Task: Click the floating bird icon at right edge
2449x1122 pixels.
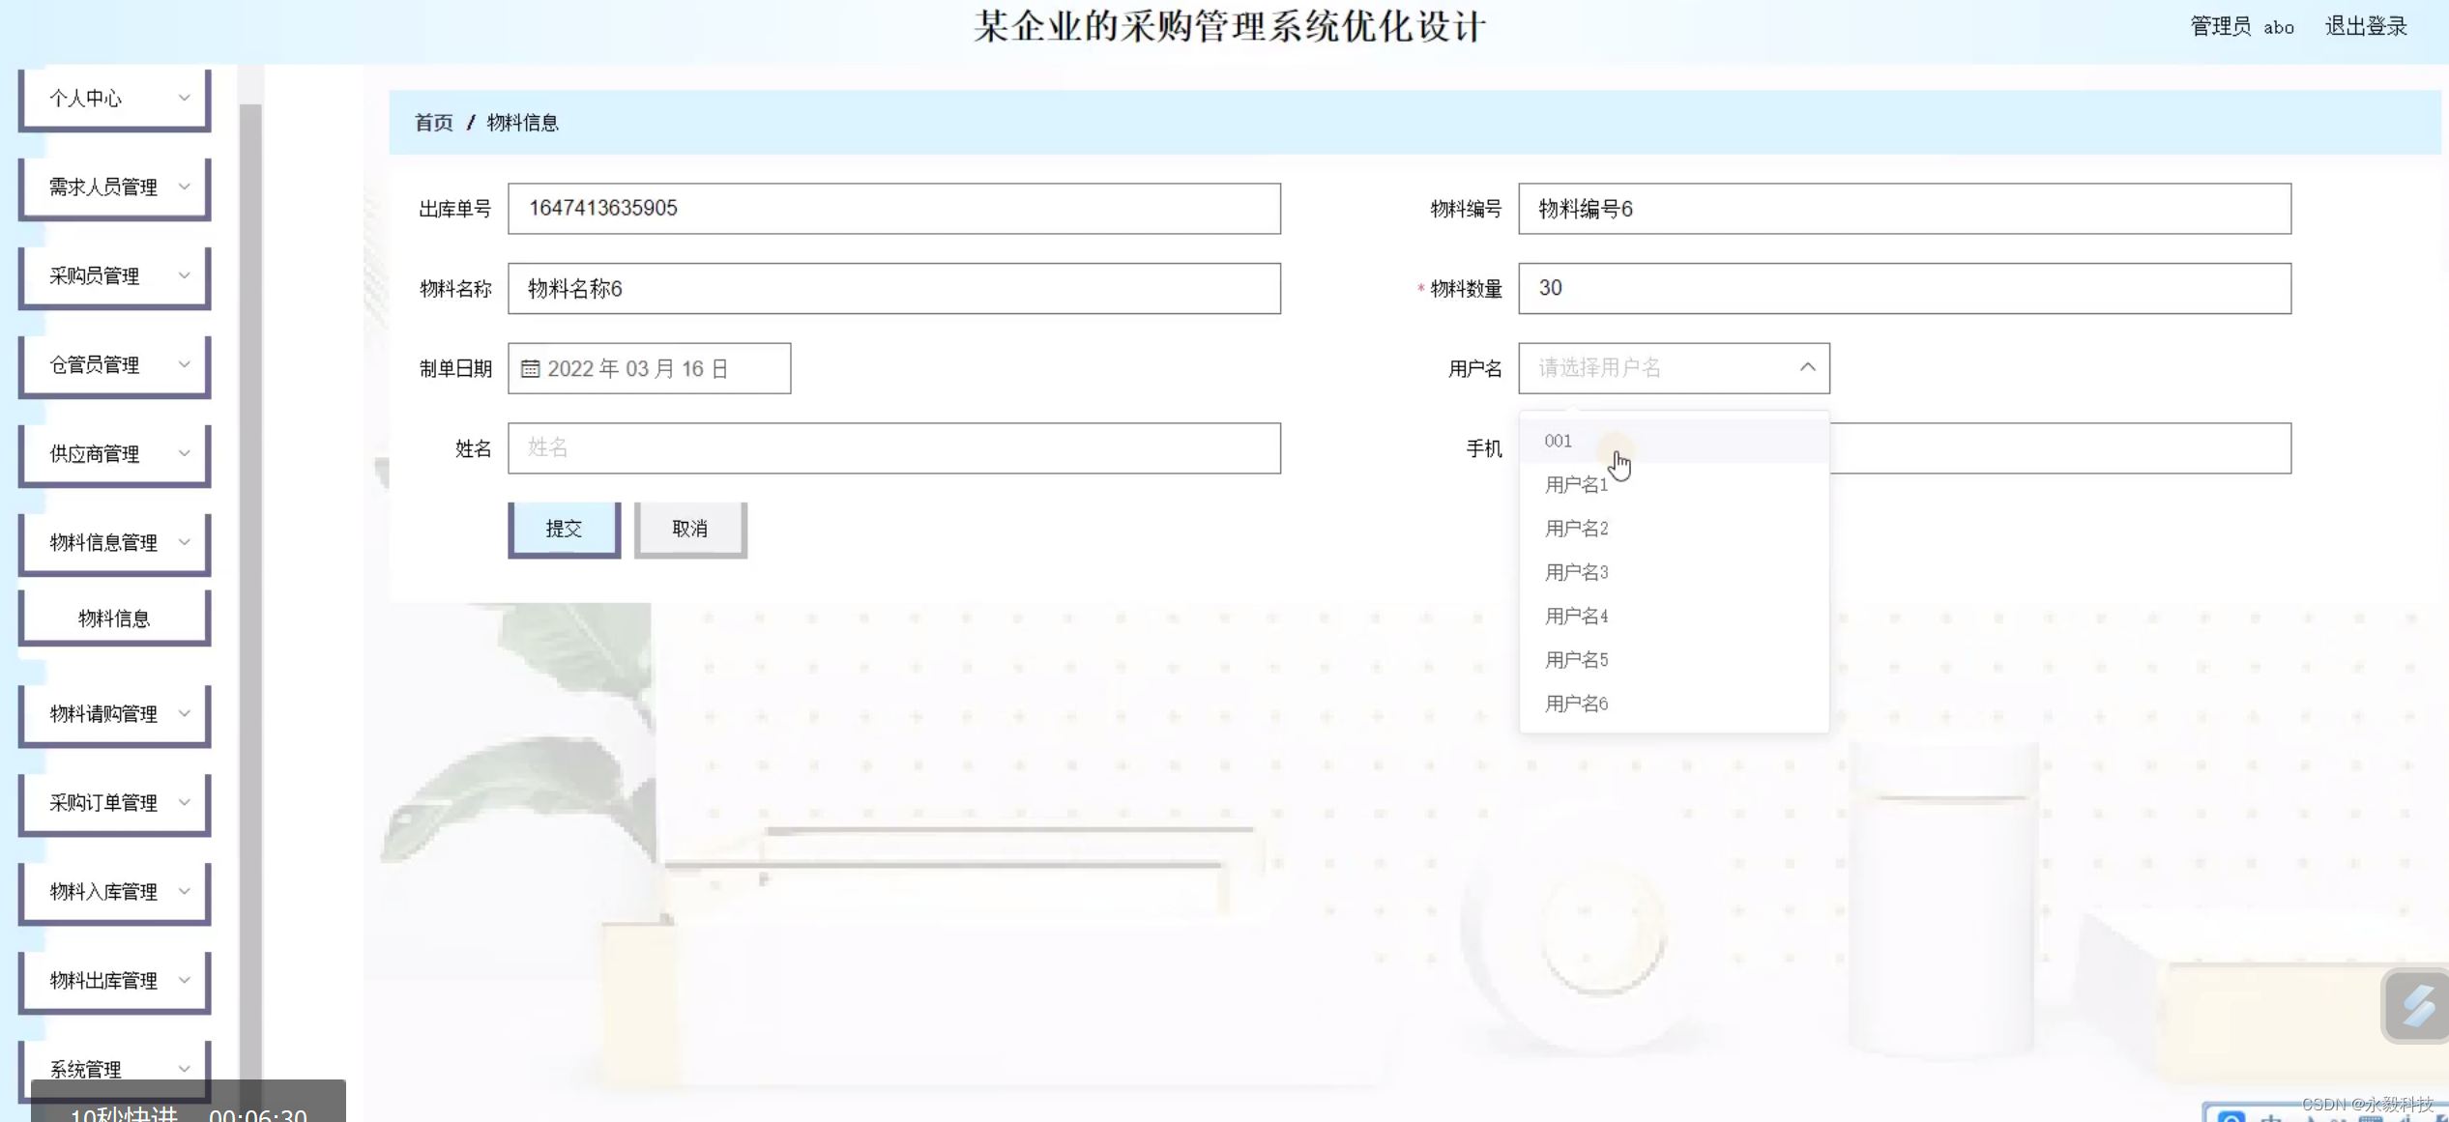Action: point(2416,1005)
